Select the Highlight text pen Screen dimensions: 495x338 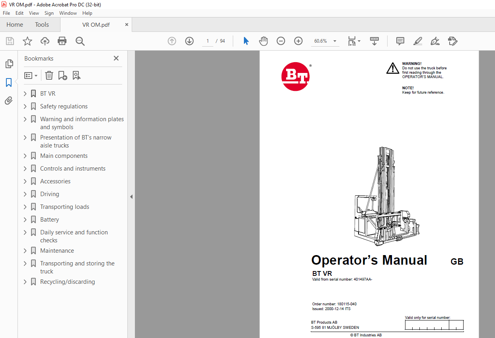(x=417, y=41)
